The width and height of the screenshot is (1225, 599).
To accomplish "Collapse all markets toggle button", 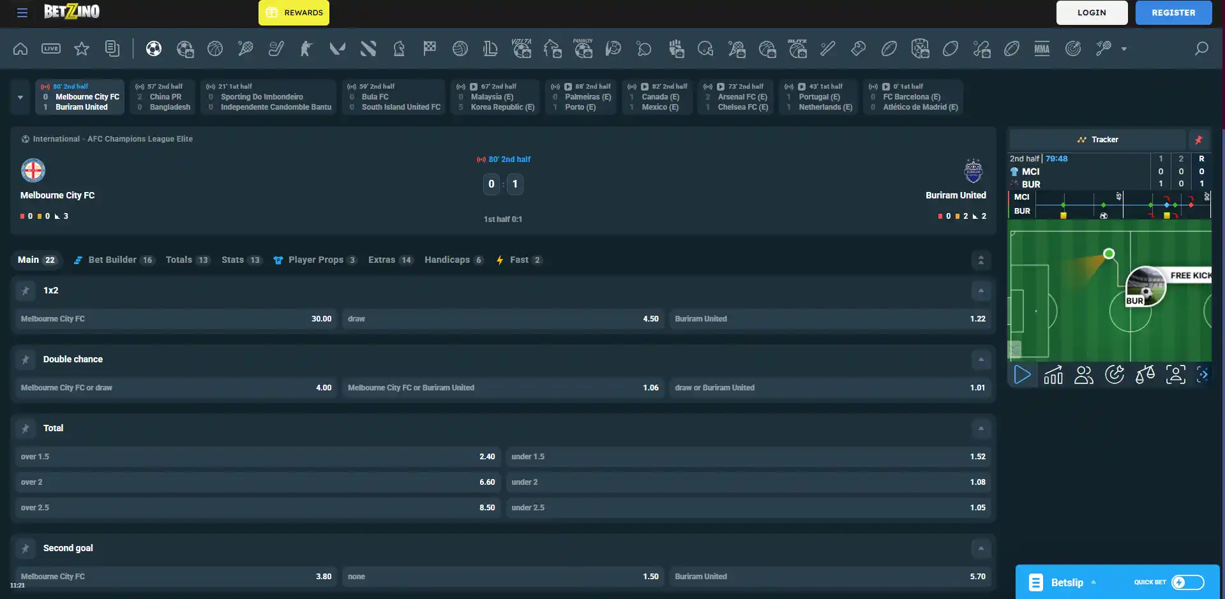I will click(x=981, y=260).
